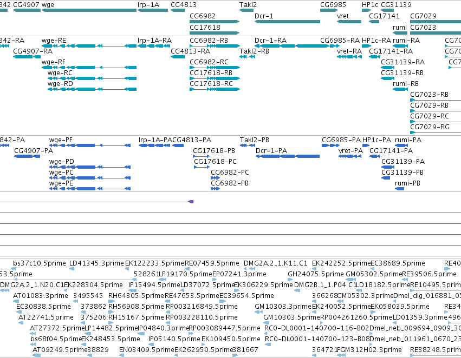Click the GM10303.3prime EST label
Image resolution: width=461 pixels, height=358 pixels.
(x=283, y=306)
